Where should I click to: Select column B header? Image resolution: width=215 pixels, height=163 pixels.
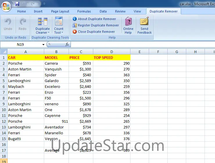[56, 52]
